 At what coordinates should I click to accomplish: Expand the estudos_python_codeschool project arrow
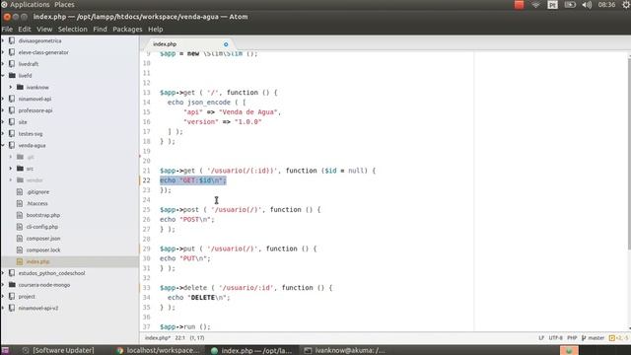(x=3, y=273)
